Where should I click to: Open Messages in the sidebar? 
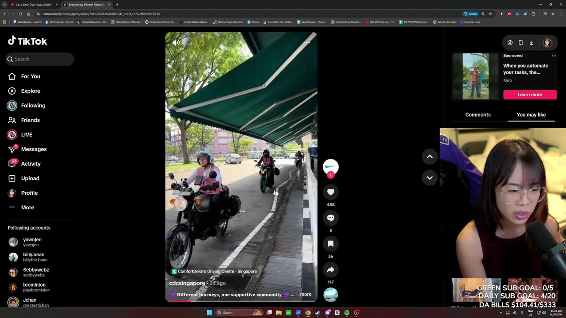click(x=27, y=149)
